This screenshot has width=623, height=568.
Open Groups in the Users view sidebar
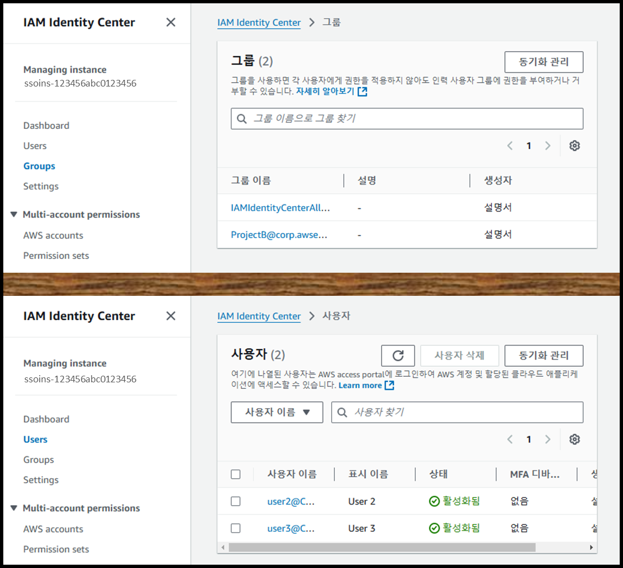point(39,460)
